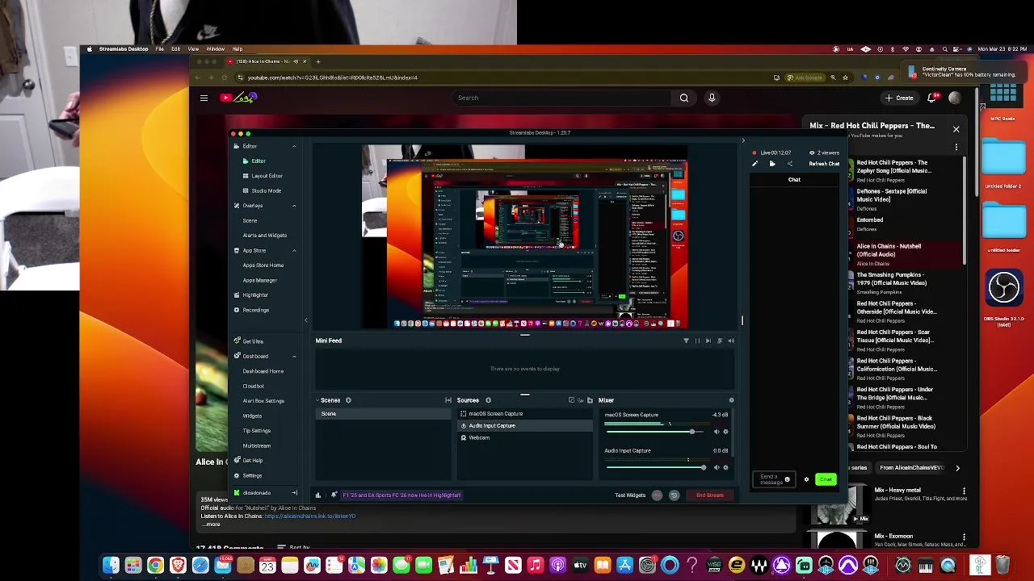Screen dimensions: 1034x581
Task: Click the pencil edit stream info icon
Action: 754,164
